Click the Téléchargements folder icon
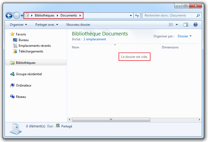The width and height of the screenshot is (208, 142). [15, 51]
